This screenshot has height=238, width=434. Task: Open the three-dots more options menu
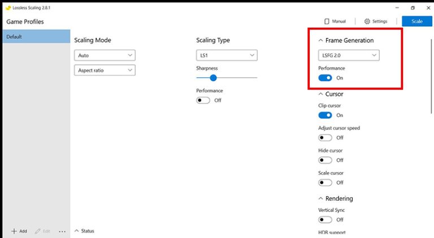tap(62, 231)
